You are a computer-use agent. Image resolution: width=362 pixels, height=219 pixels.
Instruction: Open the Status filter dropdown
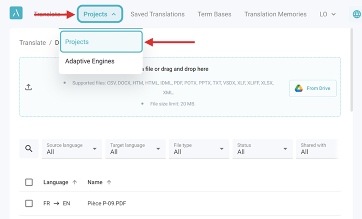pos(262,148)
